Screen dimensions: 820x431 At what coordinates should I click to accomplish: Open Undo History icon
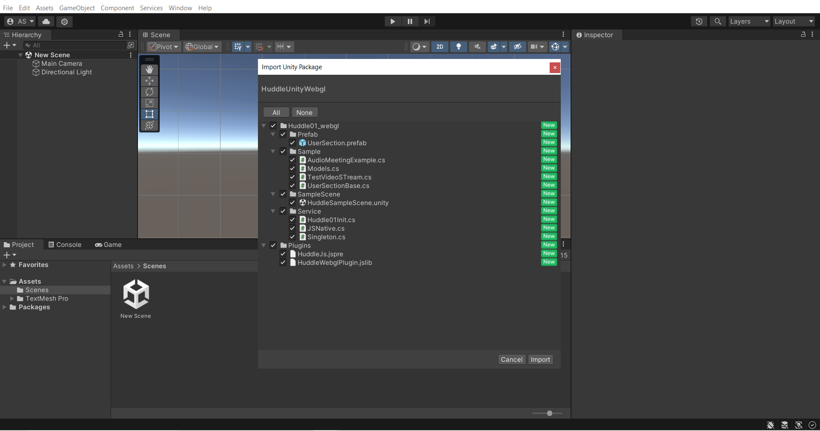(699, 21)
